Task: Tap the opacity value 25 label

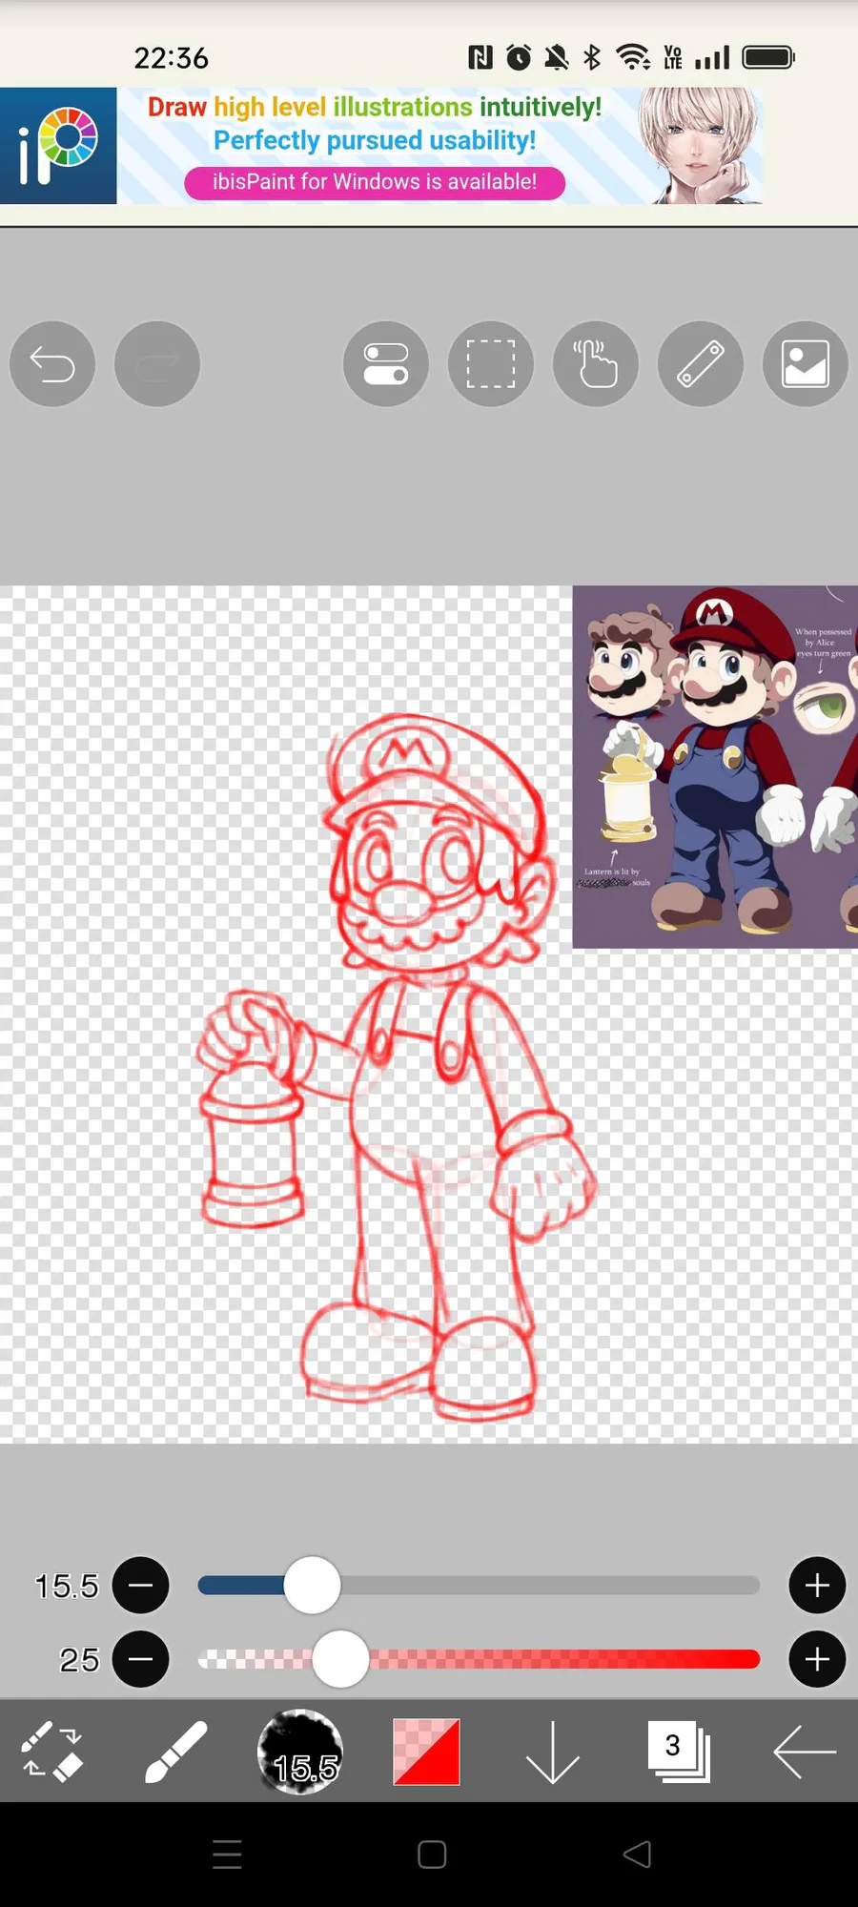Action: tap(79, 1660)
